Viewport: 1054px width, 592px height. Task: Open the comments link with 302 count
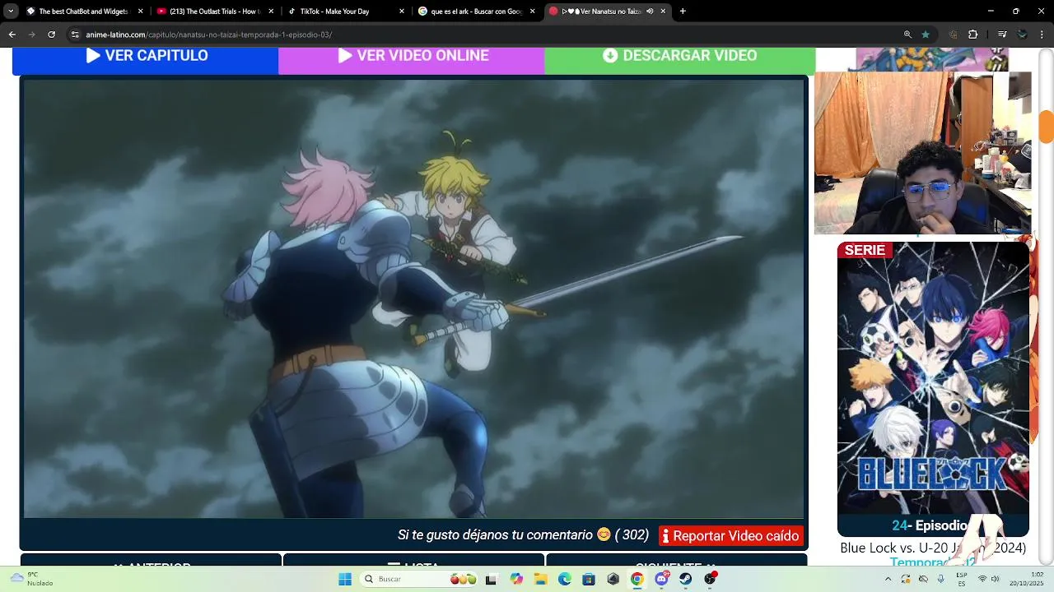523,535
